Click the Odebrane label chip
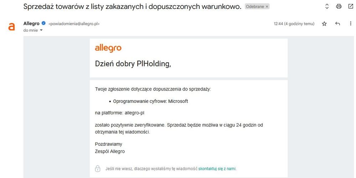This screenshot has width=356, height=178. (x=254, y=6)
